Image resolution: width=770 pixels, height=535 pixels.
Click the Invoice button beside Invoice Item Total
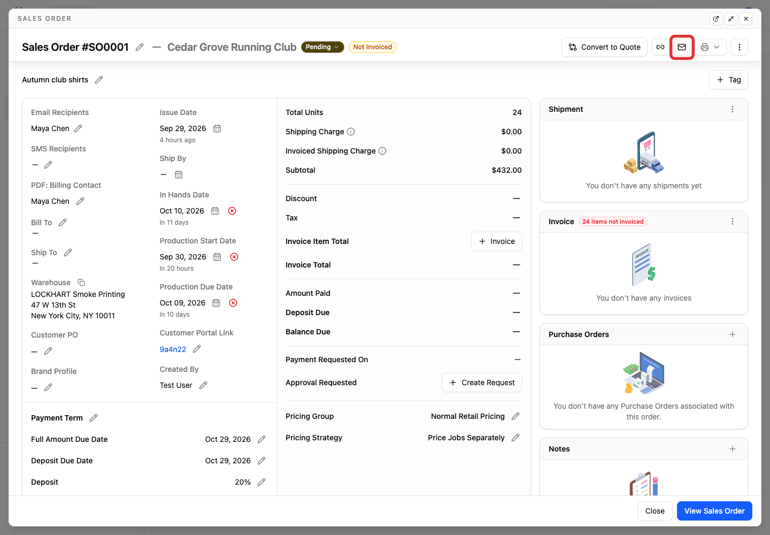pos(496,241)
